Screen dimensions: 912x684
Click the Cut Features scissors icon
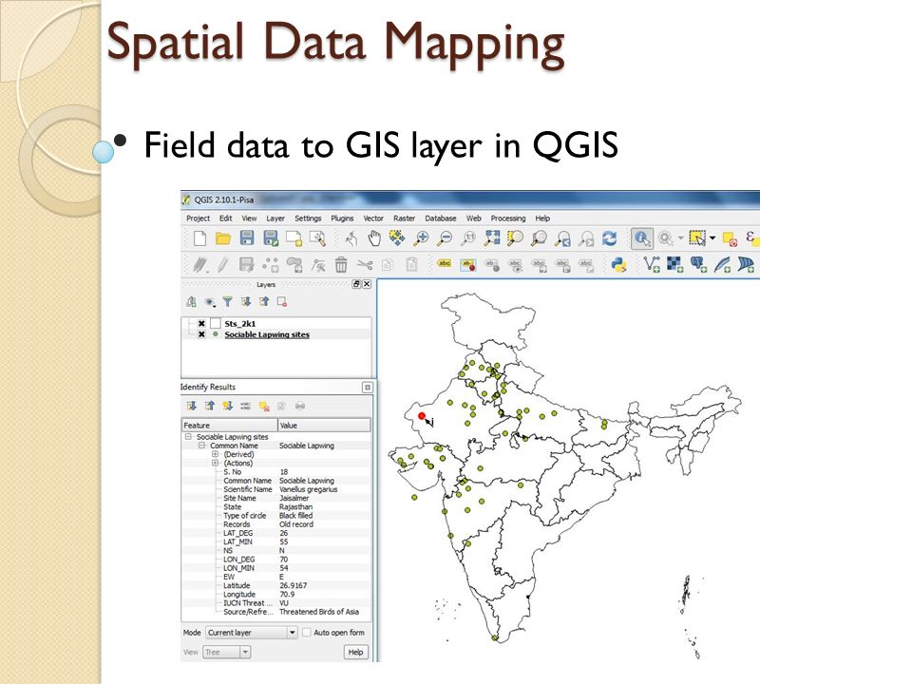[x=365, y=265]
